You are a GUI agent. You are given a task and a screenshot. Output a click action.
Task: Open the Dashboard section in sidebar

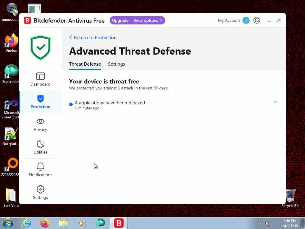point(41,79)
